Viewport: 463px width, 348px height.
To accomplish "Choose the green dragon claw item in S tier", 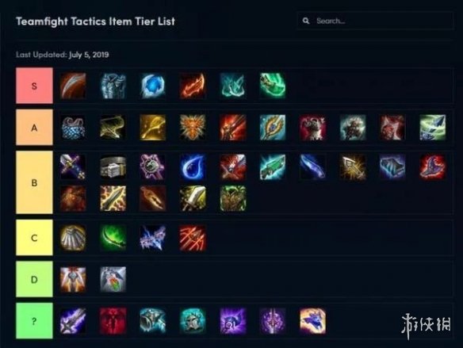I will pos(273,86).
